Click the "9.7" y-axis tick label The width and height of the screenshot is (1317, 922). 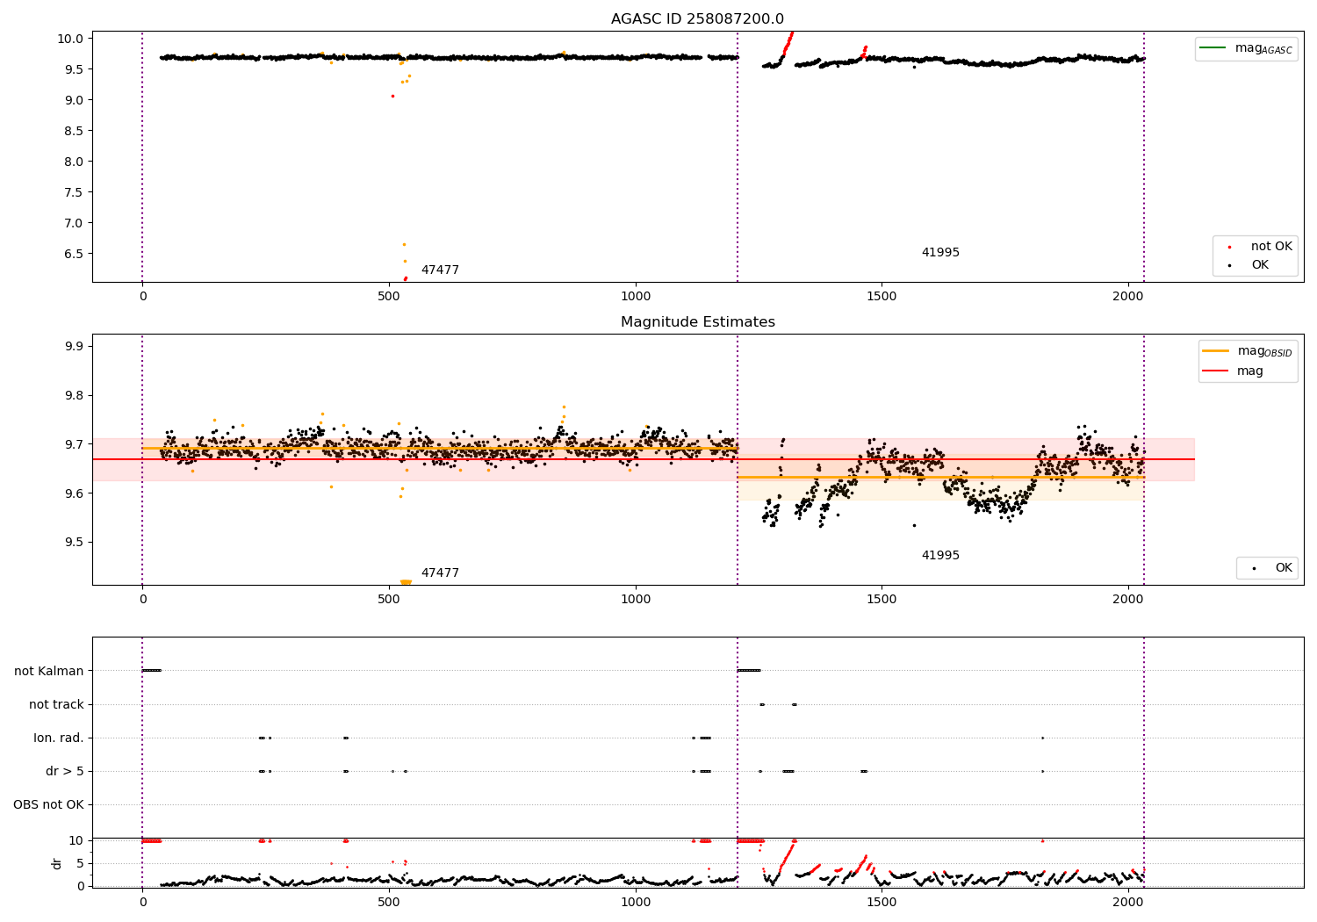[74, 445]
